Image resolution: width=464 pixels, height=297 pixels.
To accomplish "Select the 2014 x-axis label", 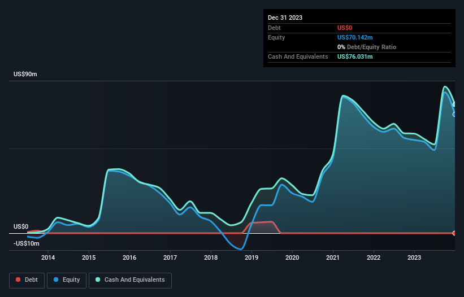I will coord(48,257).
